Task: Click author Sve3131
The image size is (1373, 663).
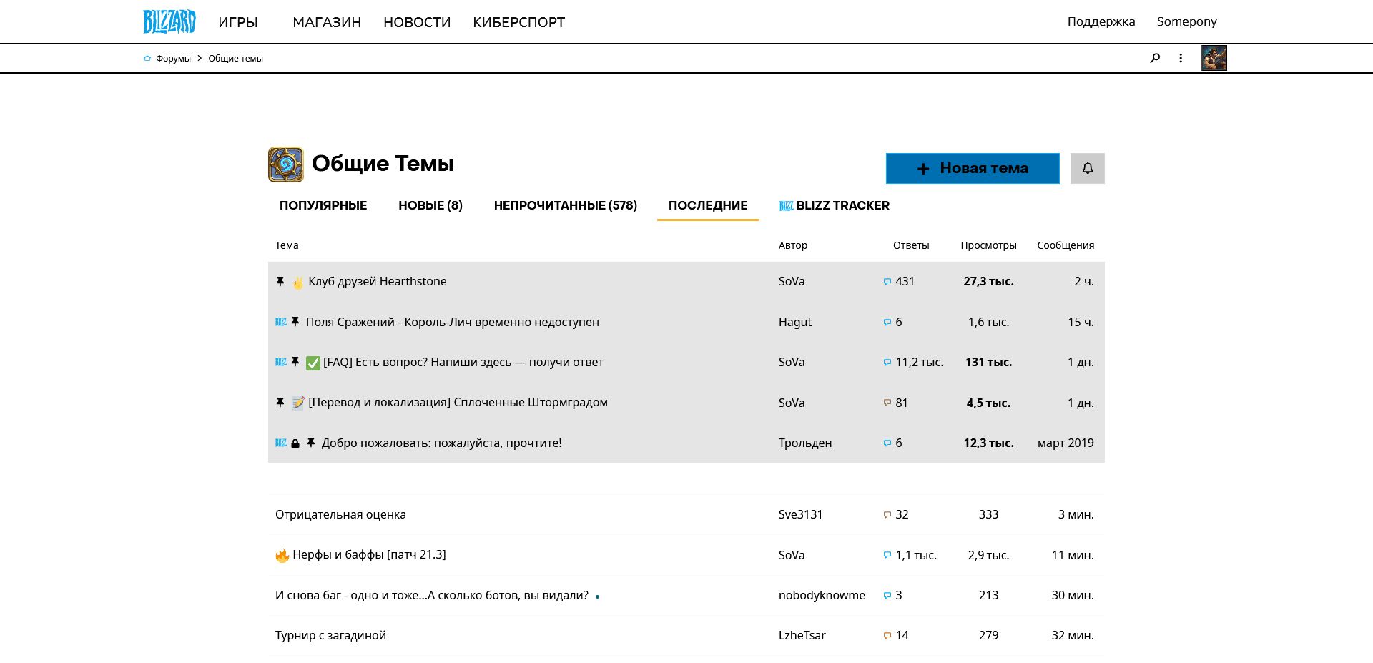Action: [801, 514]
